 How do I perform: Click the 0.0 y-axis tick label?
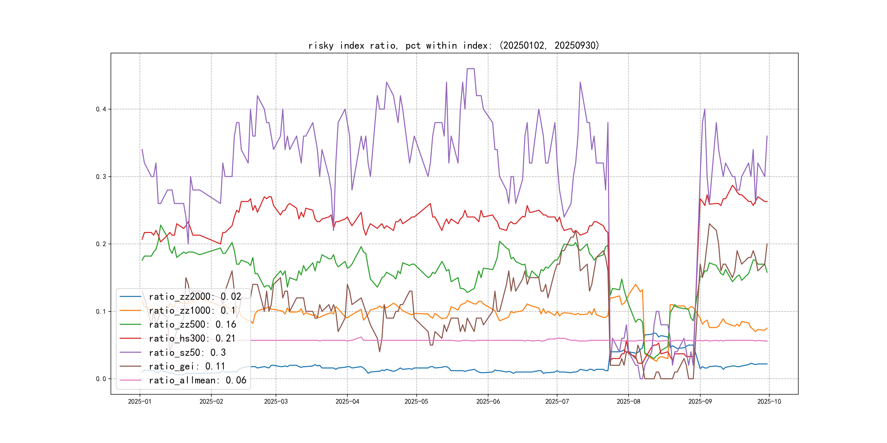[101, 379]
